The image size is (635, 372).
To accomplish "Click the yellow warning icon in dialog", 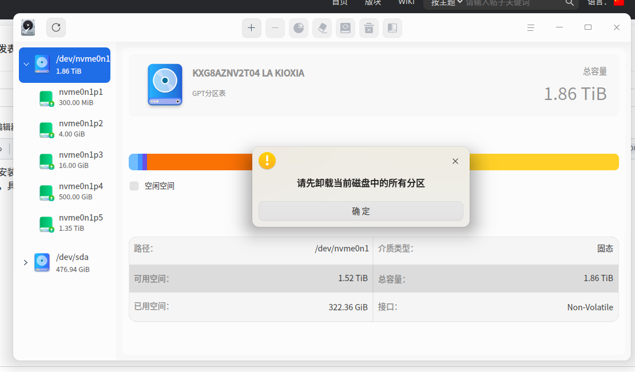I will [267, 161].
